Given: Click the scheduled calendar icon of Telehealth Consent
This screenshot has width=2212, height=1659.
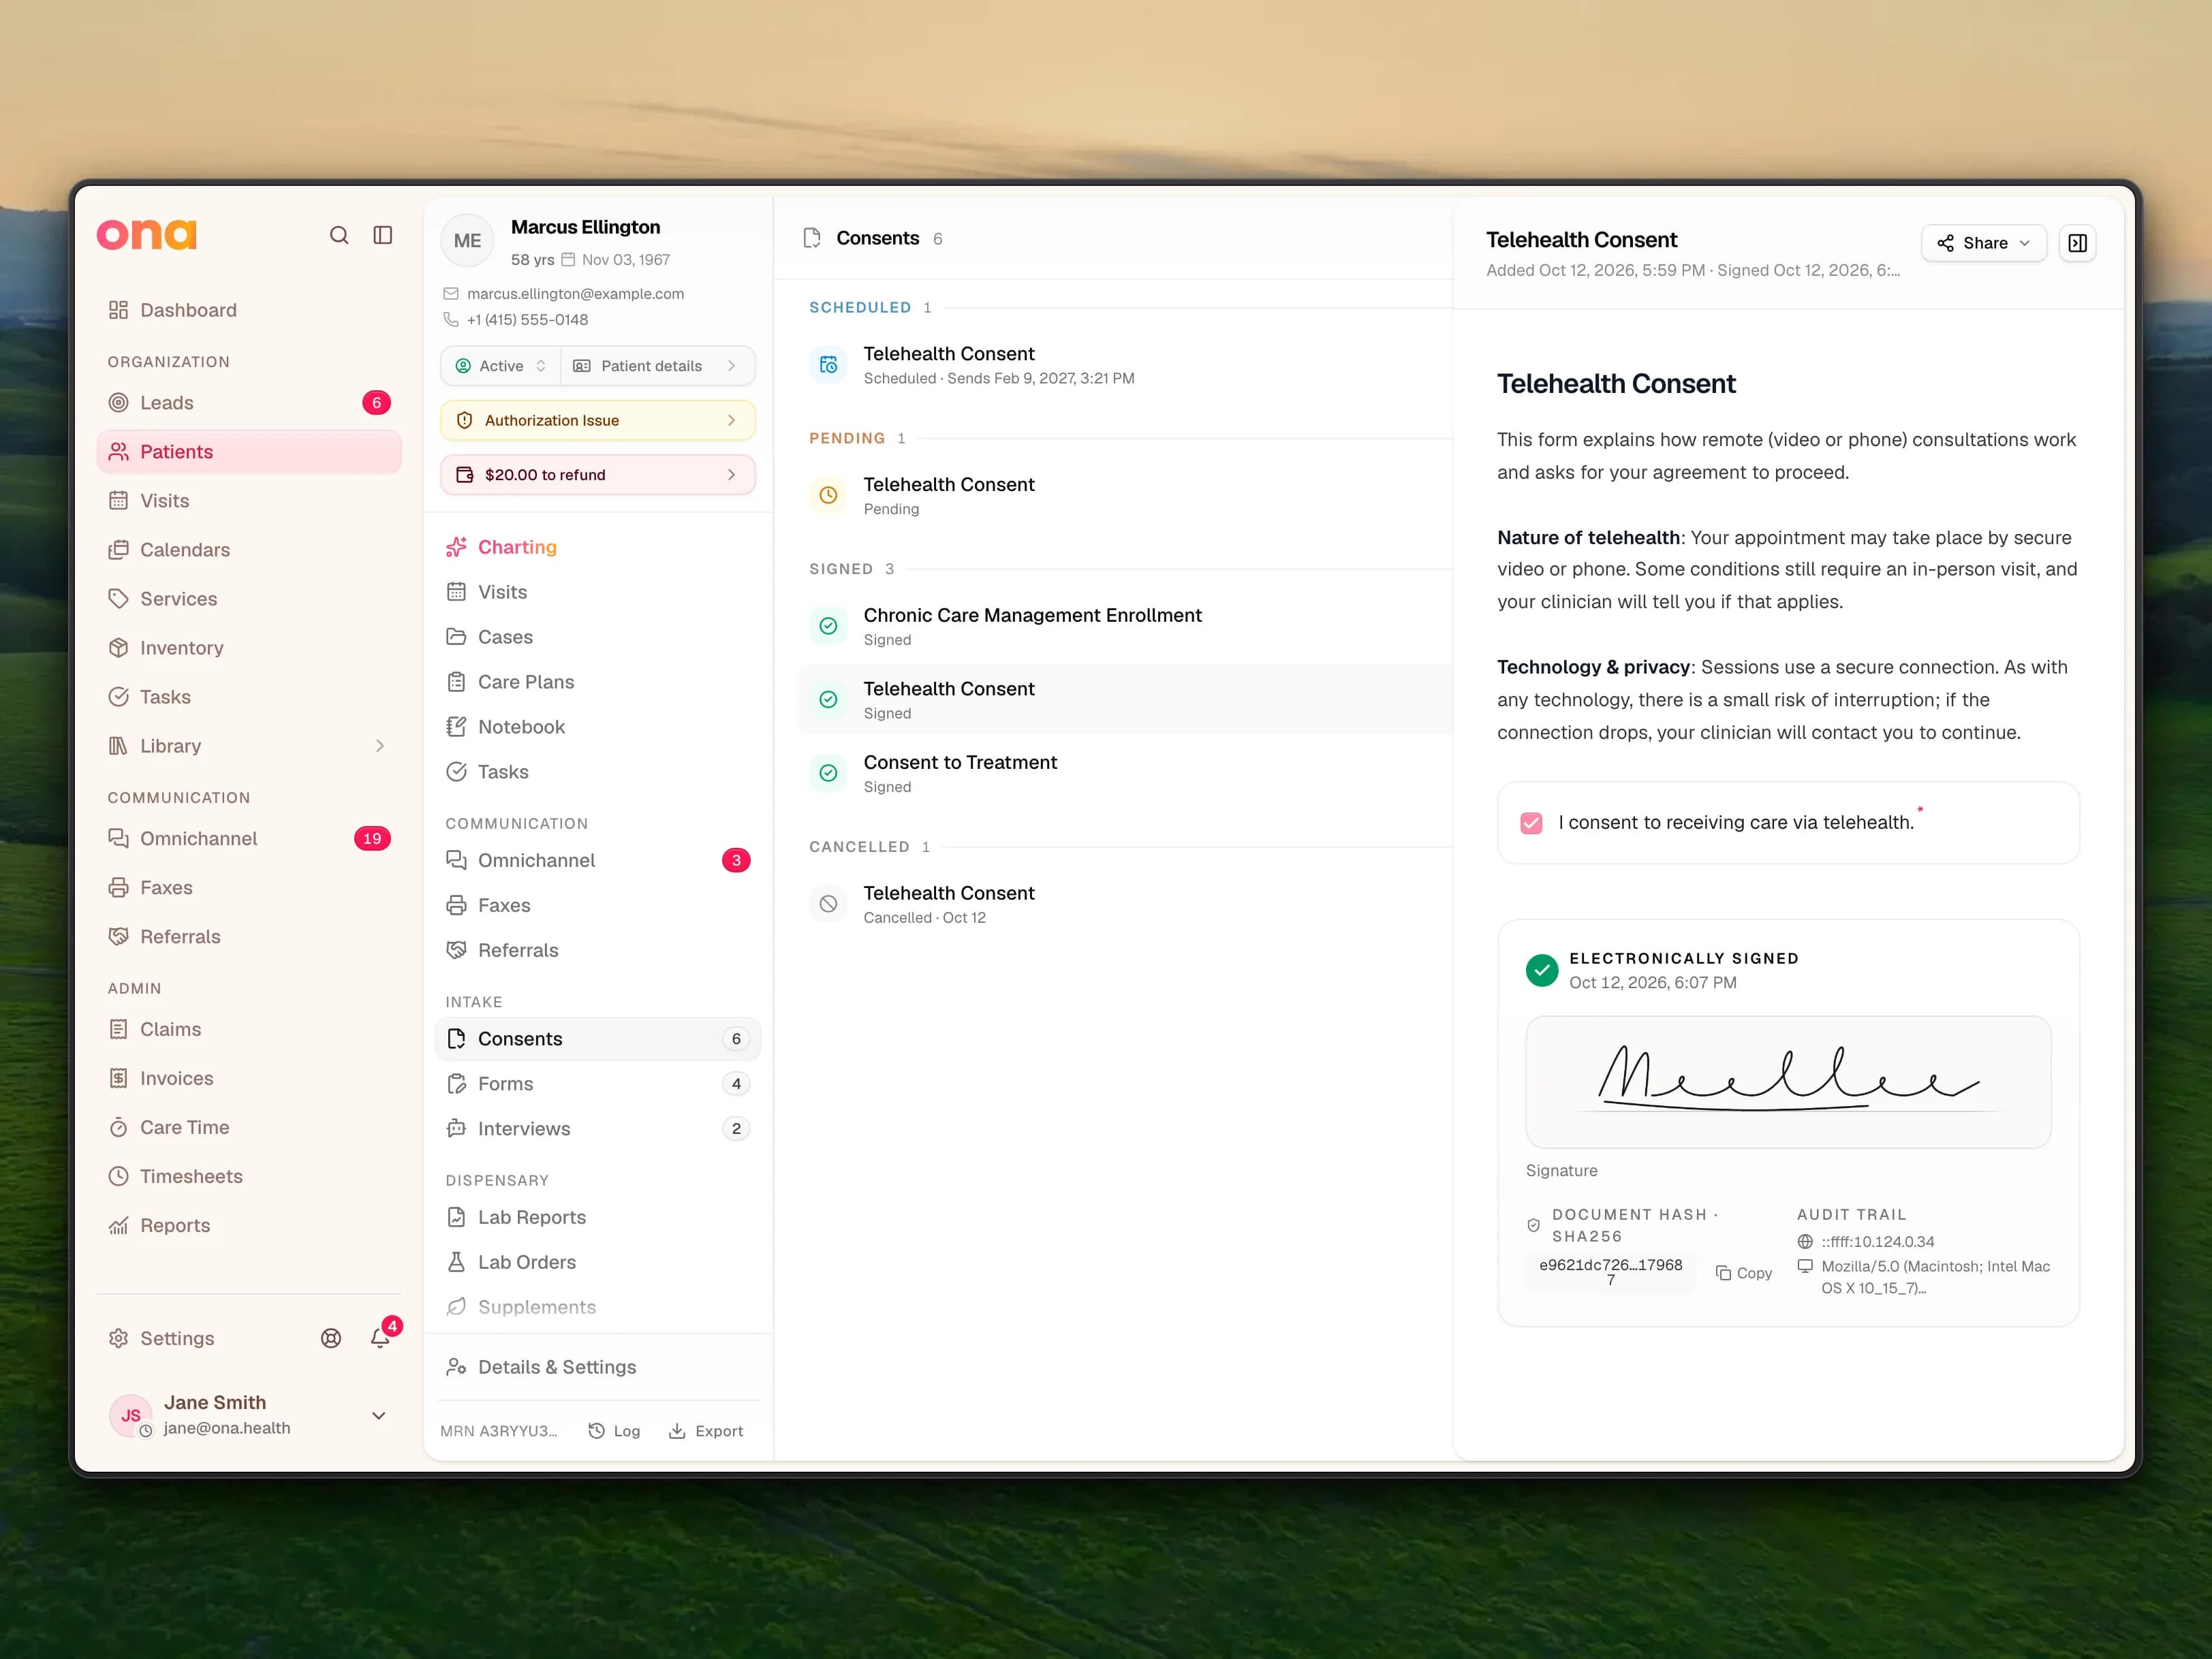Looking at the screenshot, I should [x=828, y=365].
